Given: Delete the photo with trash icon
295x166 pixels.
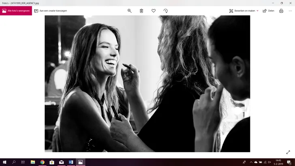Looking at the screenshot, I should tap(141, 11).
